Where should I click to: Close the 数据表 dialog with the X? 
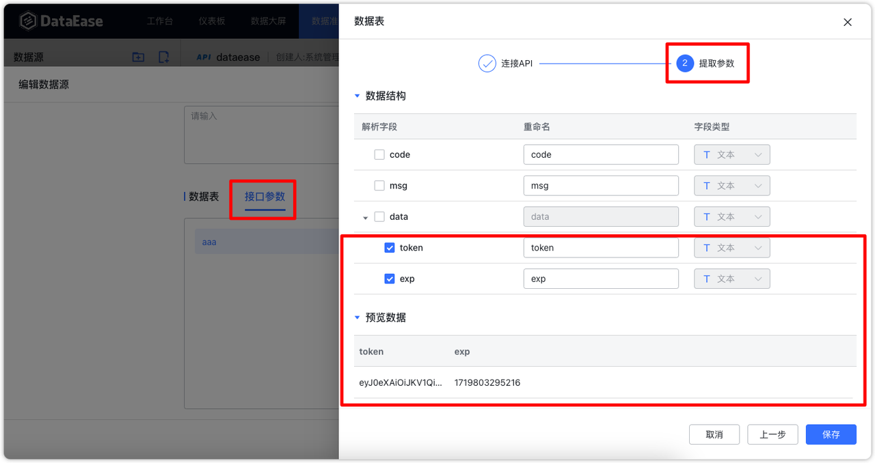click(x=848, y=22)
